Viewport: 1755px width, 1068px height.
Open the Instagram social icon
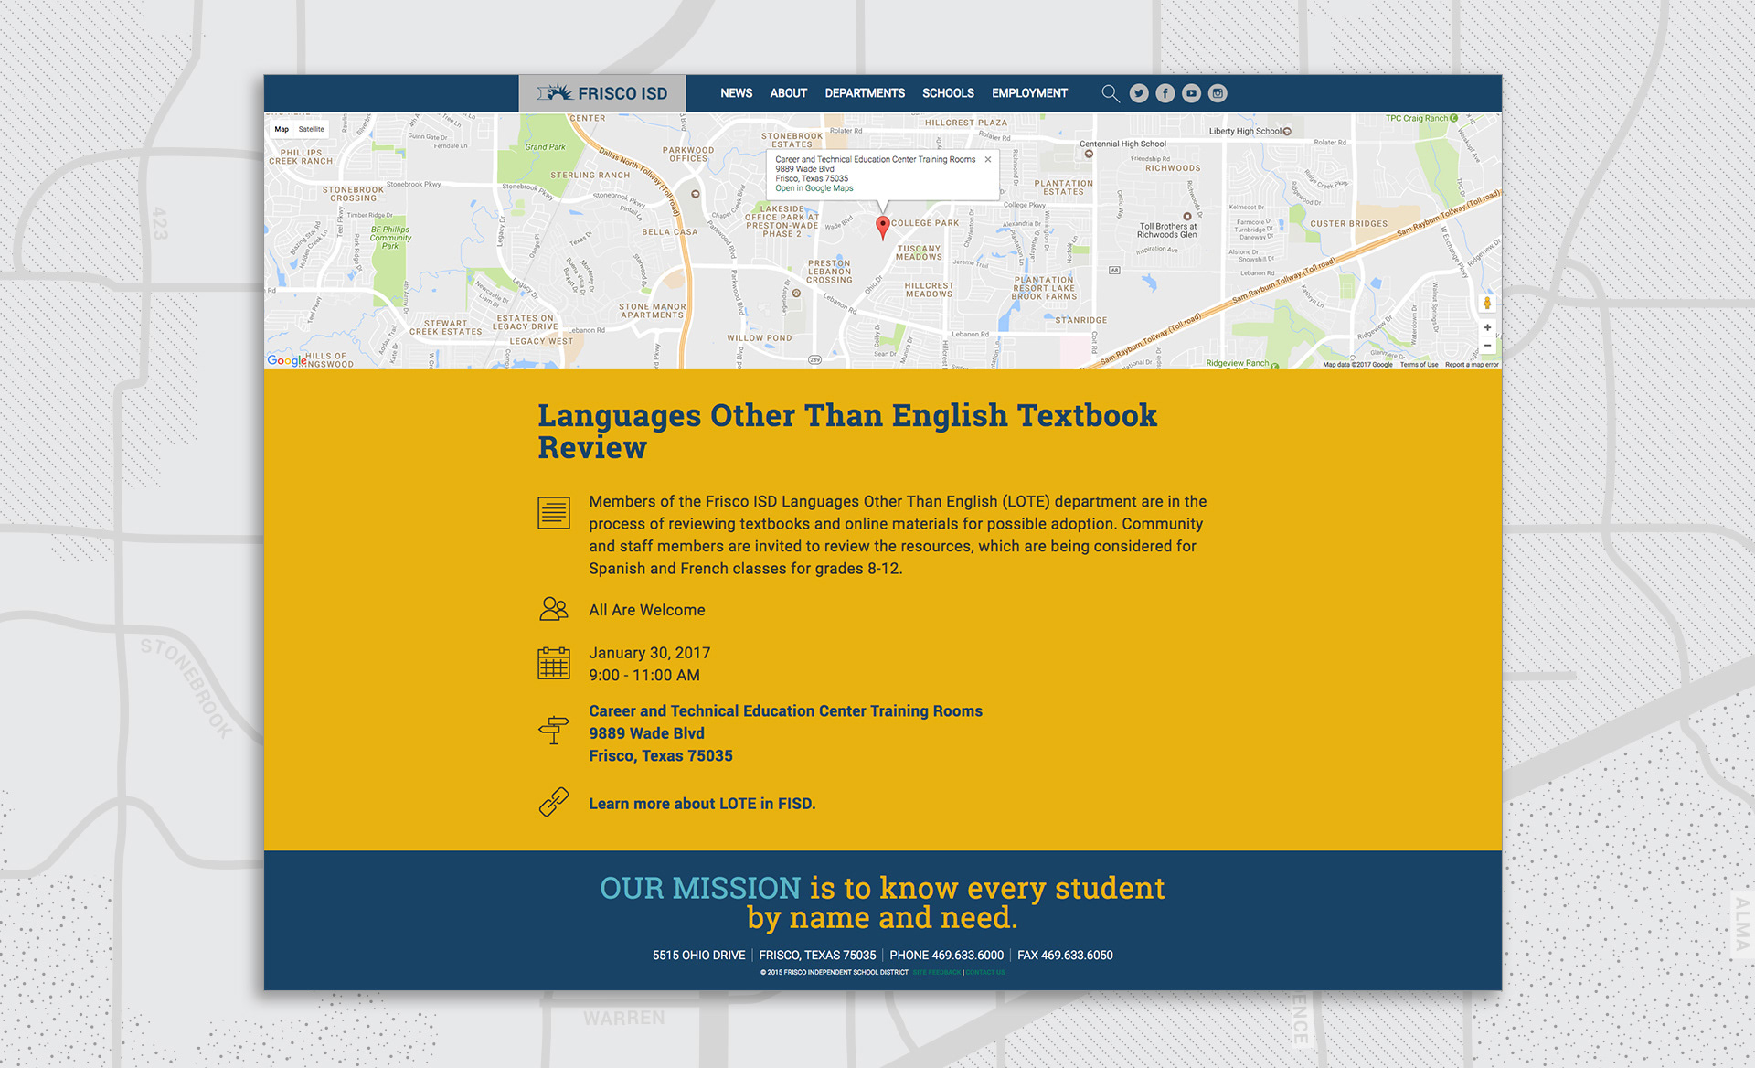click(x=1218, y=93)
